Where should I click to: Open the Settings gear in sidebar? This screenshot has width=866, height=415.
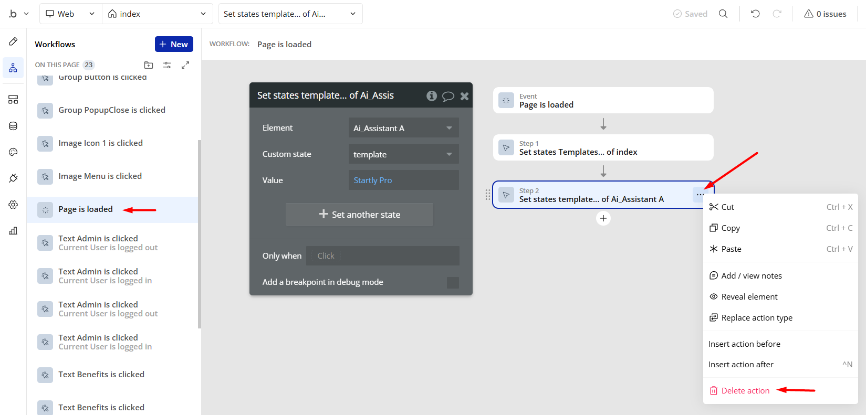click(x=13, y=205)
